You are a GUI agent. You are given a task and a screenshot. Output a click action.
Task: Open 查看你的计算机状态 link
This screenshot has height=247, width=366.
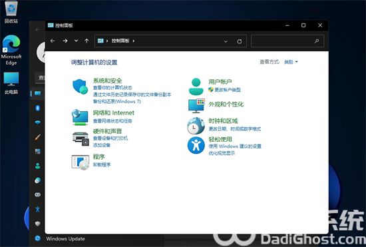112,88
